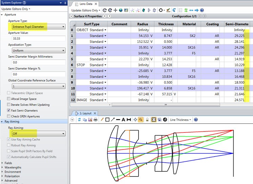Click the blue right arrow go-to icon
The width and height of the screenshot is (253, 184).
click(196, 10)
